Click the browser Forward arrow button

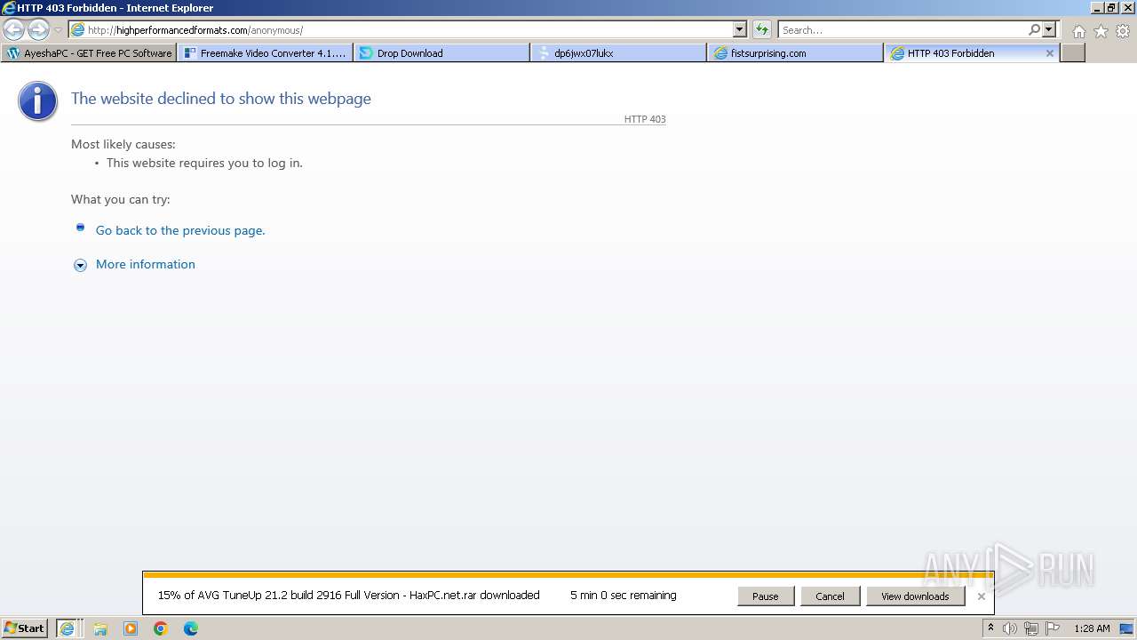click(x=38, y=29)
